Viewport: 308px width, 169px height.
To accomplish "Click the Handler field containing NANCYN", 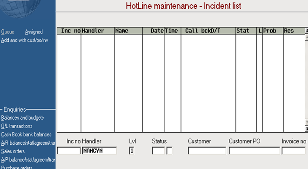I will pyautogui.click(x=100, y=151).
